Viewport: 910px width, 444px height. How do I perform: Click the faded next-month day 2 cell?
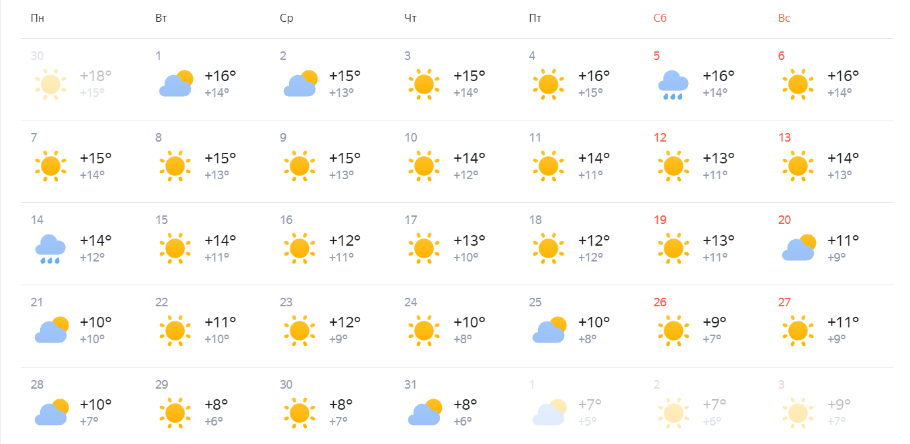tap(707, 405)
